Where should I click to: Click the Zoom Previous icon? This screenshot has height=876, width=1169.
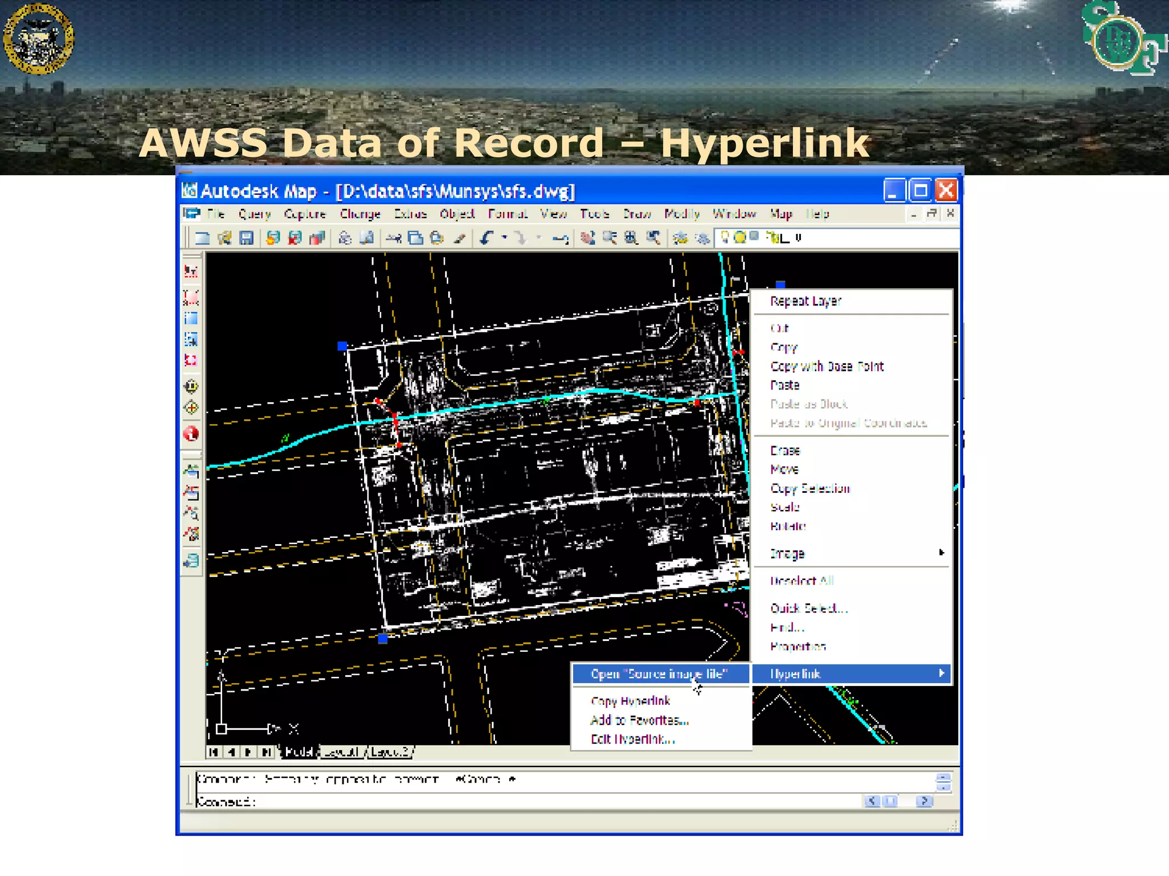(x=653, y=238)
